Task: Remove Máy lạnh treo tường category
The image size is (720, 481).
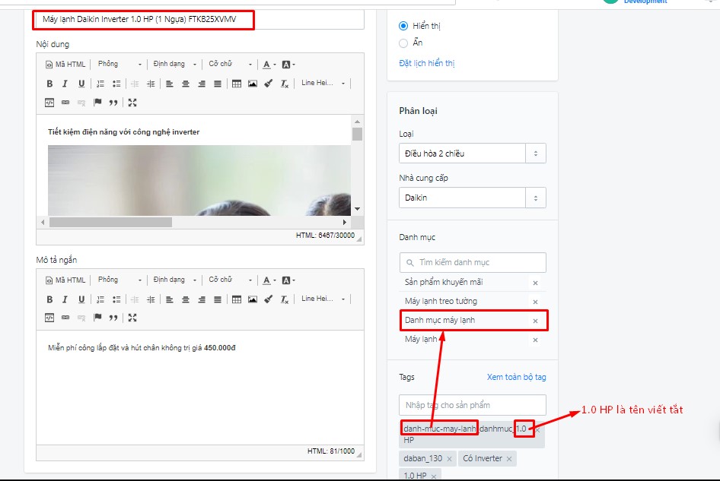Action: (535, 302)
